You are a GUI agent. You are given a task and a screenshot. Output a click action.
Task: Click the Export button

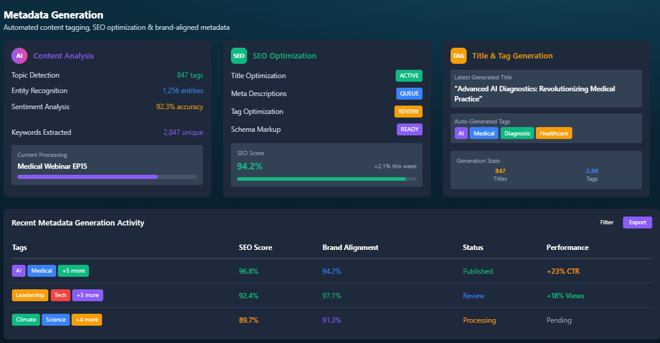(637, 223)
